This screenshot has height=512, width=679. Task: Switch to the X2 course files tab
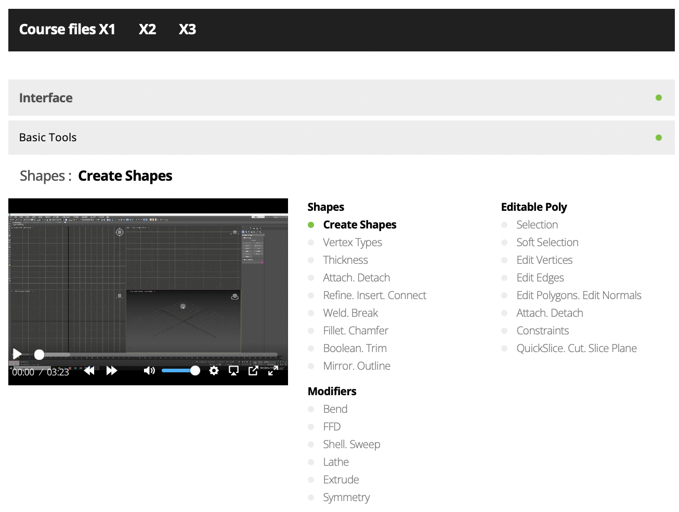147,30
